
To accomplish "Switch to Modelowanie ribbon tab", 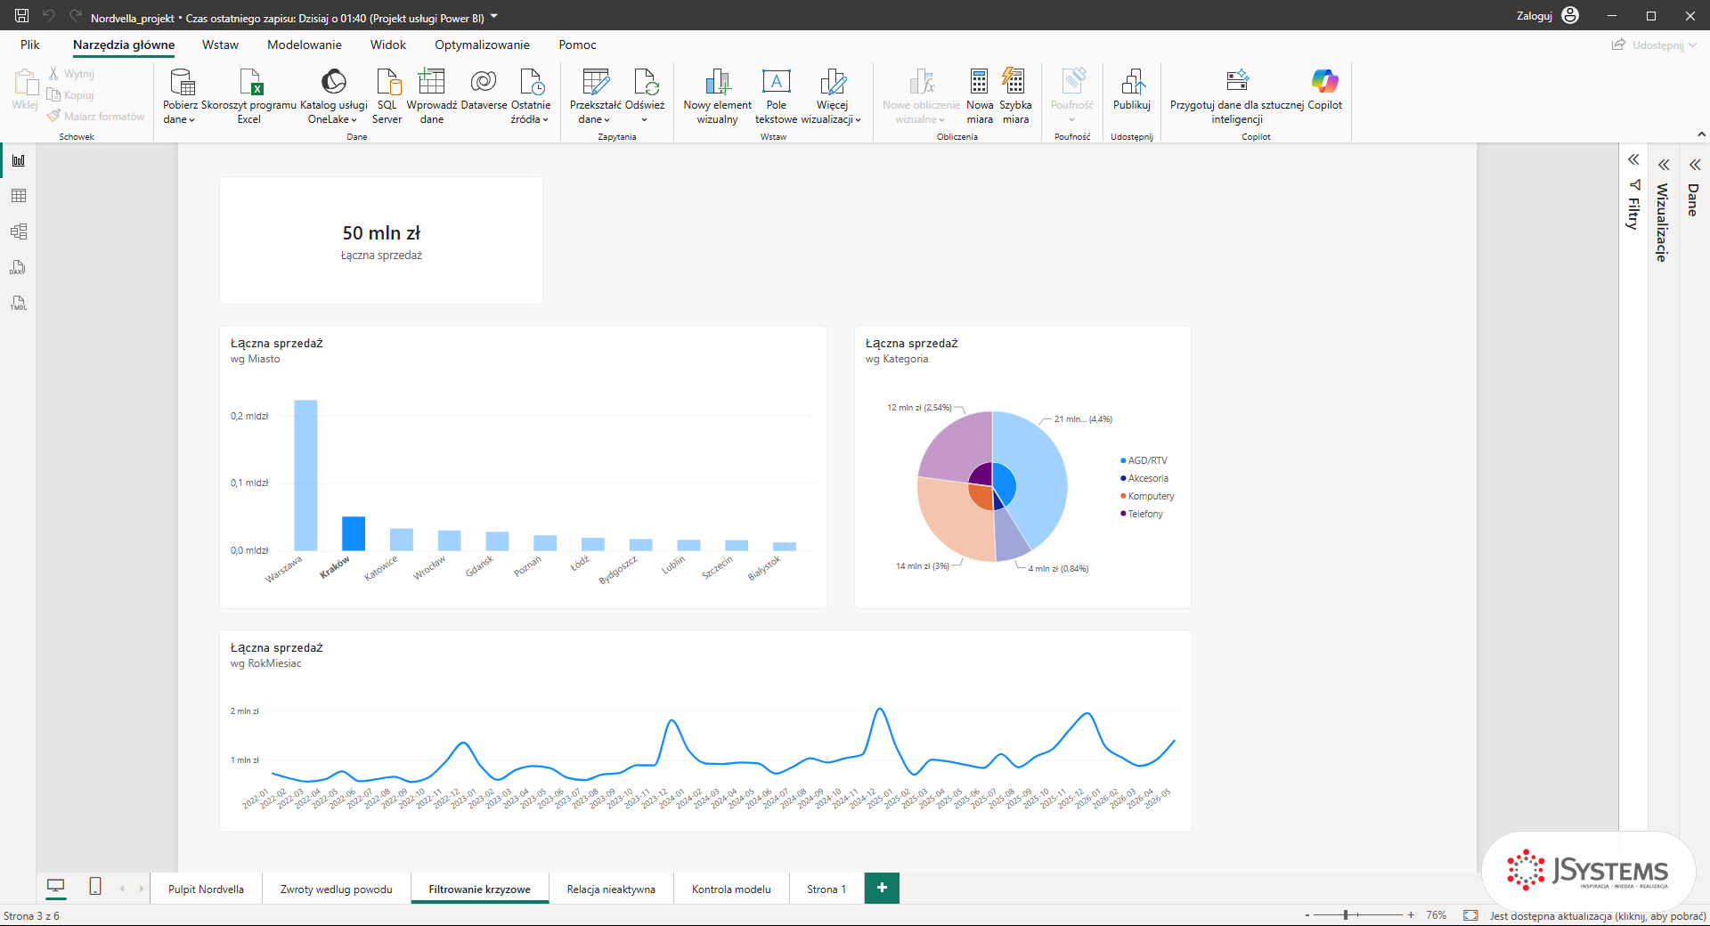I will [305, 45].
